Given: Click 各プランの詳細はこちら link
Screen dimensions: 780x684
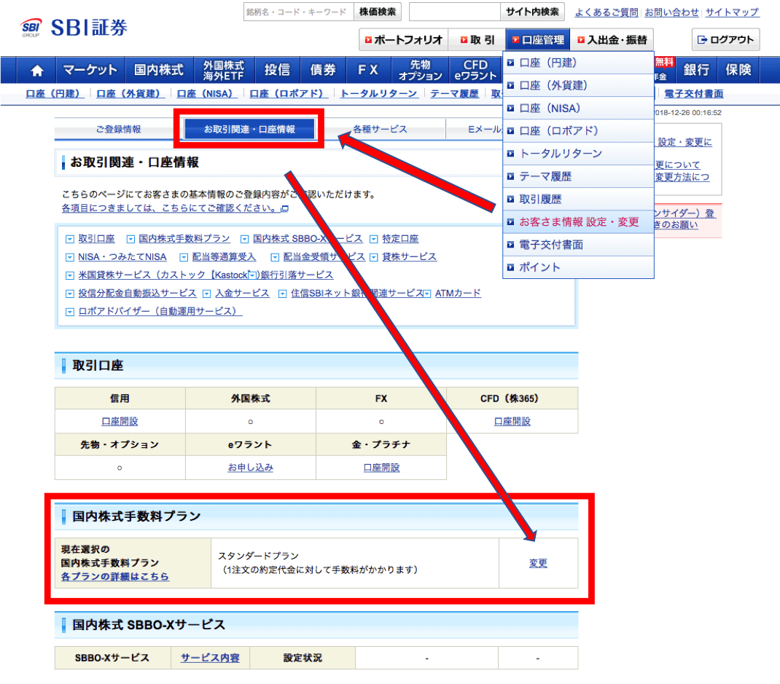Looking at the screenshot, I should (115, 577).
